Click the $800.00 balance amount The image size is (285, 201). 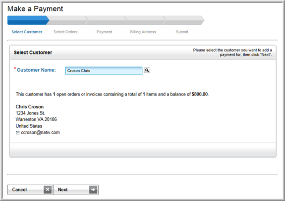[200, 94]
